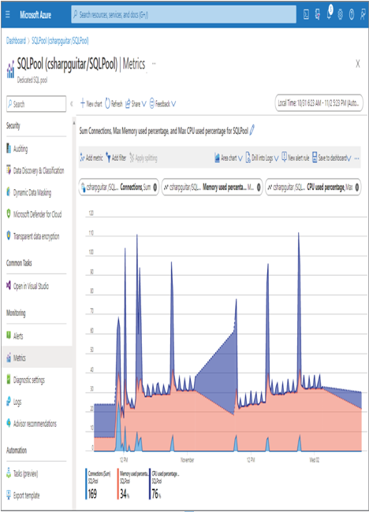Open the notifications bell
This screenshot has width=369, height=512.
click(x=329, y=14)
